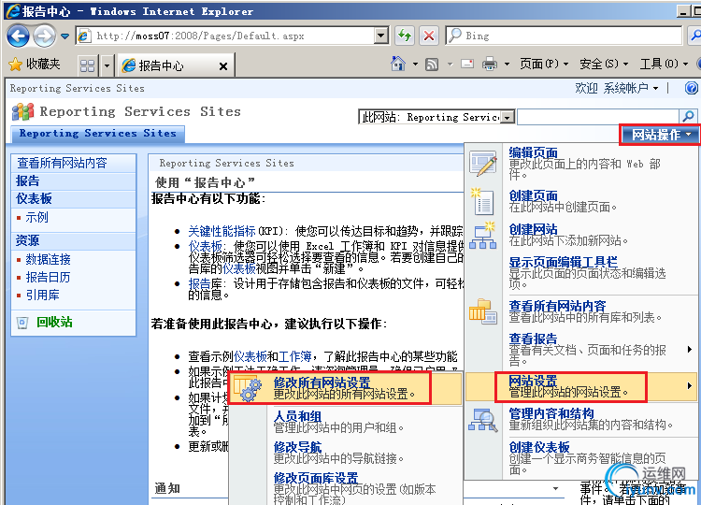Click the 工作簿 hyperlink
Screen dimensions: 701x505
[295, 356]
